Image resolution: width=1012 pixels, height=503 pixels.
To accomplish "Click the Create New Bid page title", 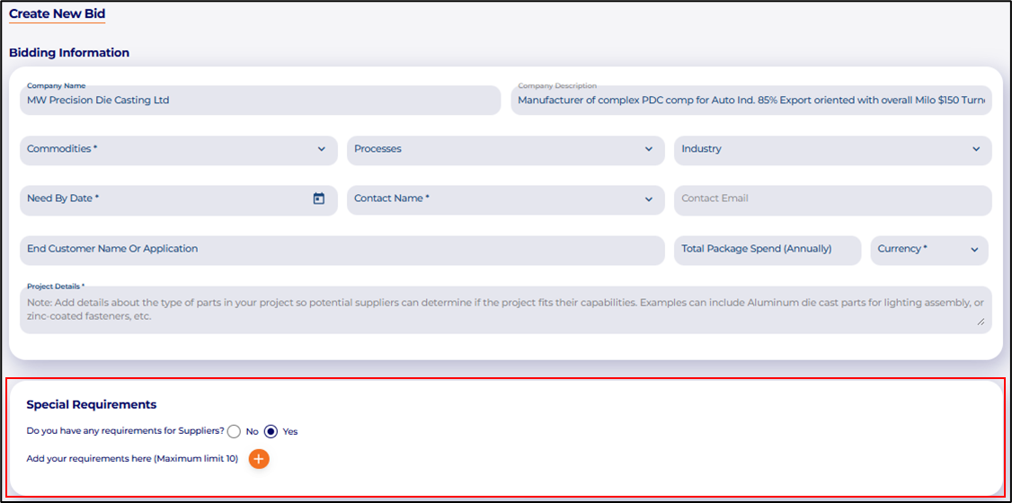I will pyautogui.click(x=54, y=14).
